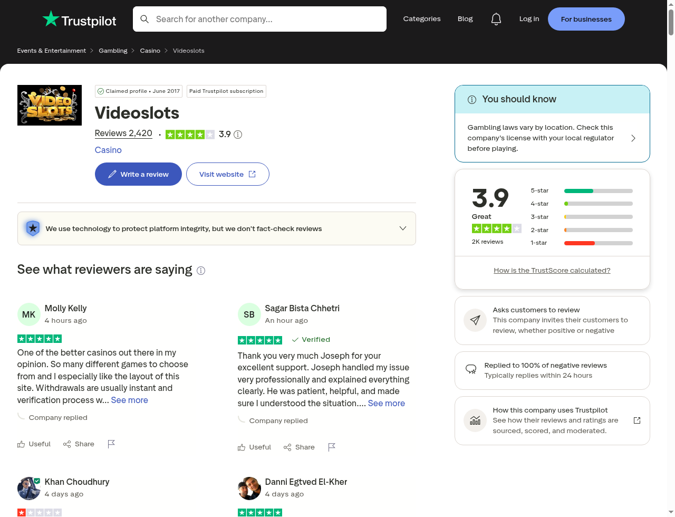The width and height of the screenshot is (675, 517).
Task: Click the chart icon for 'How this company uses Trustpilot'
Action: [475, 420]
